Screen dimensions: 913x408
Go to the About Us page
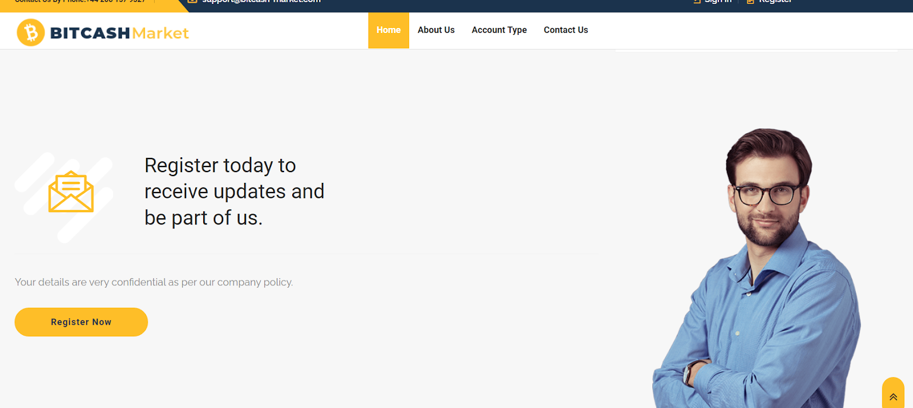coord(436,30)
